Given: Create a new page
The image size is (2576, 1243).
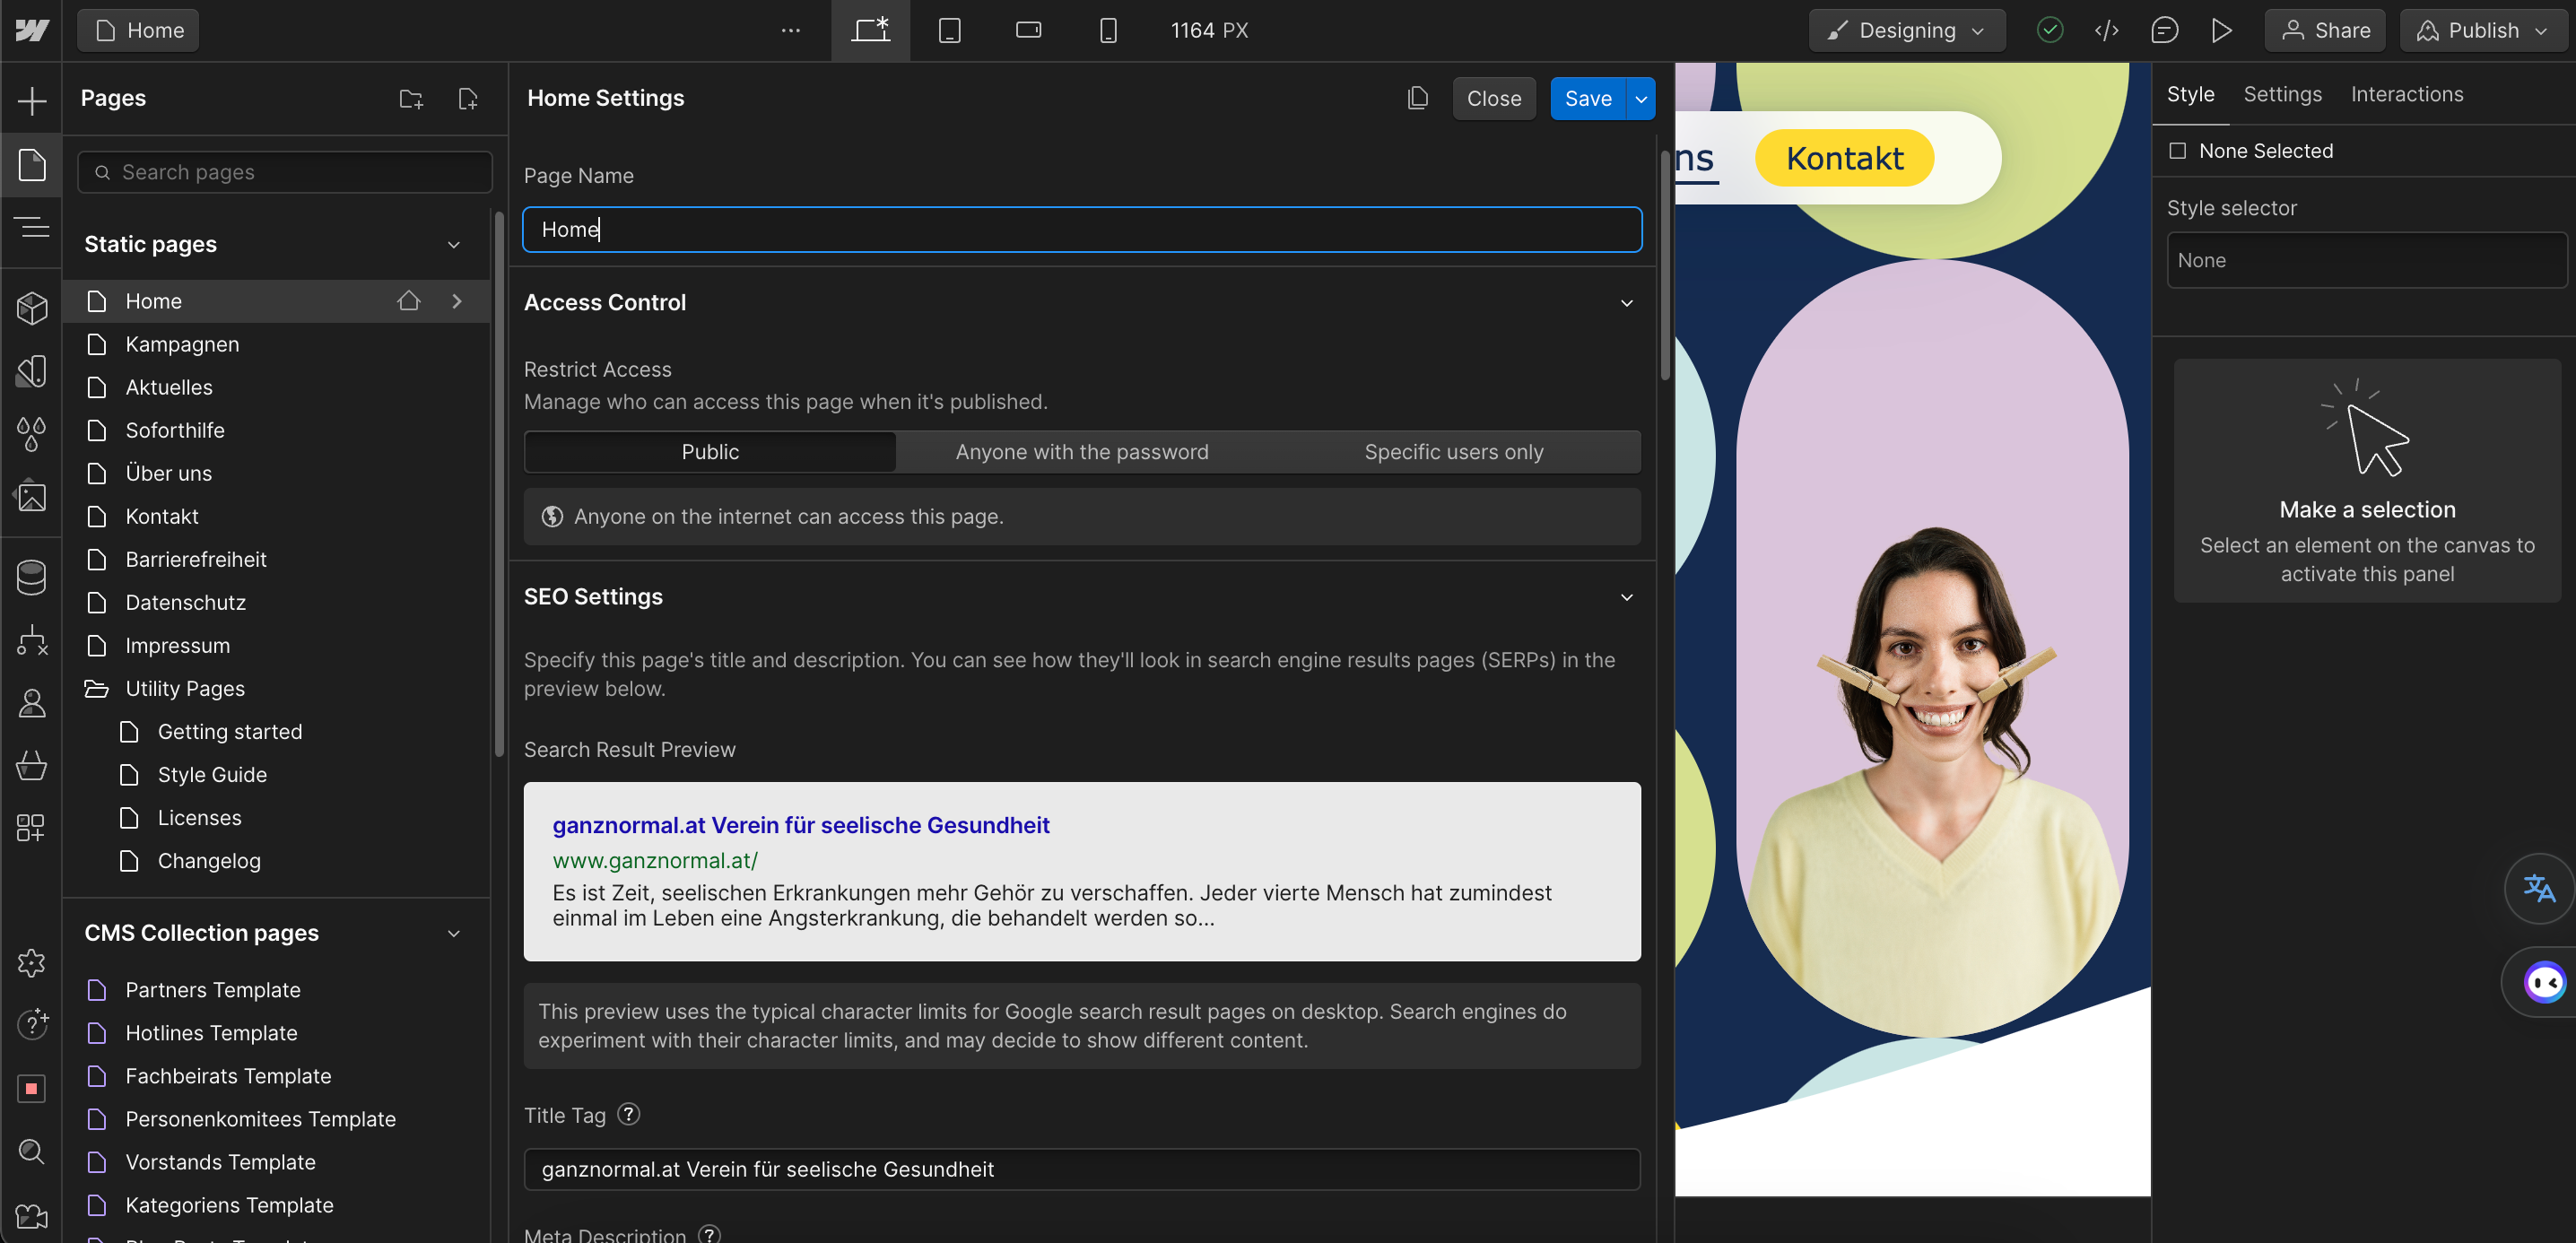Looking at the screenshot, I should 467,98.
